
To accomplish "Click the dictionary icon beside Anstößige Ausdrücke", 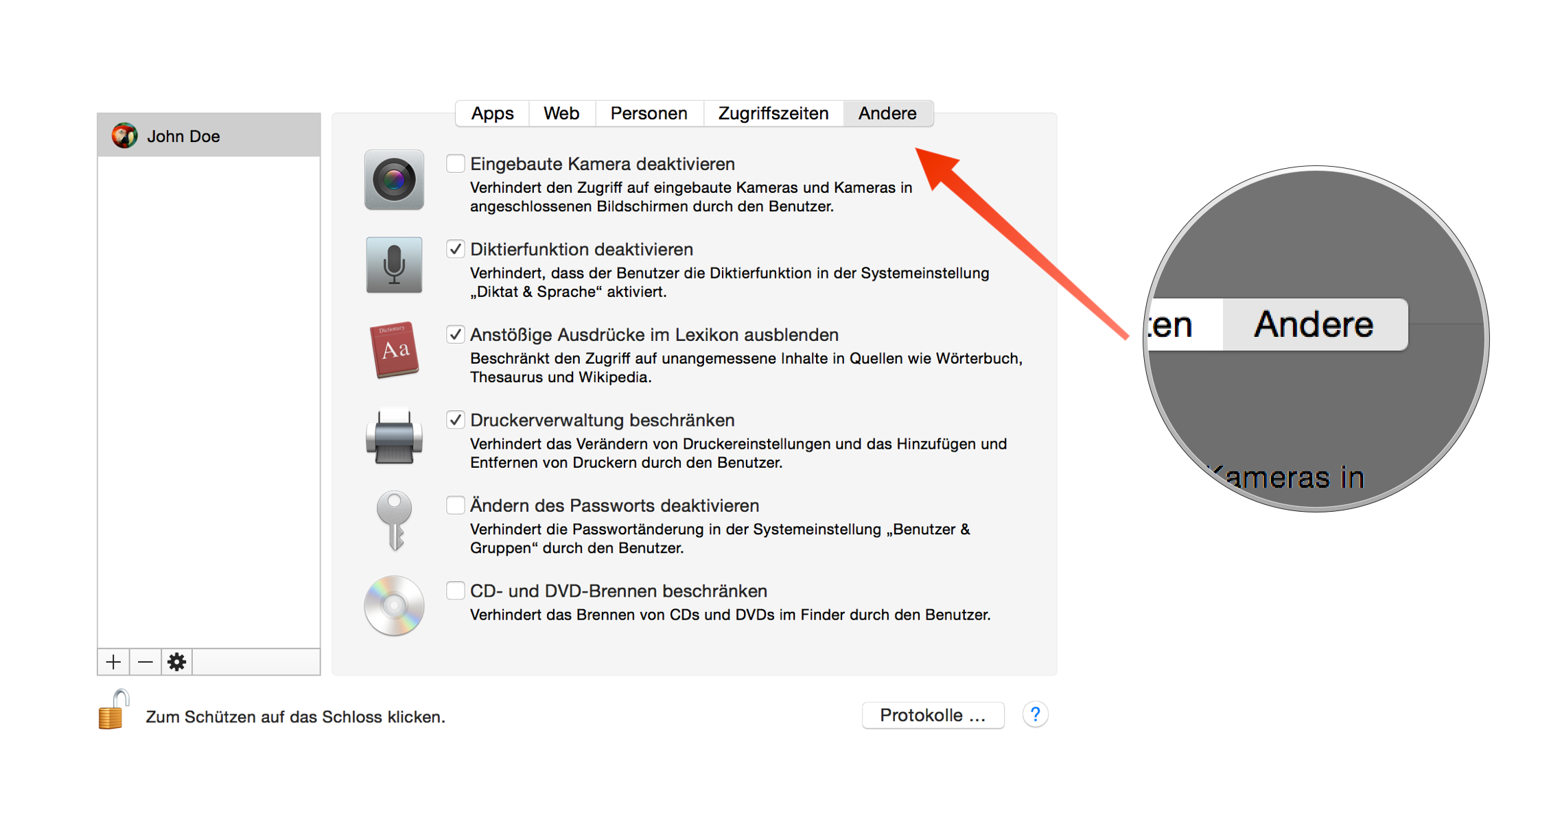I will click(393, 351).
